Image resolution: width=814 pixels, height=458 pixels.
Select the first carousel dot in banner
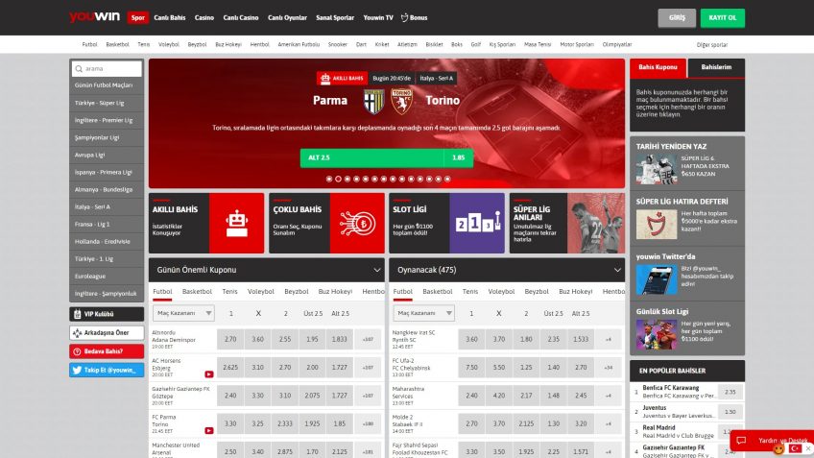[329, 179]
